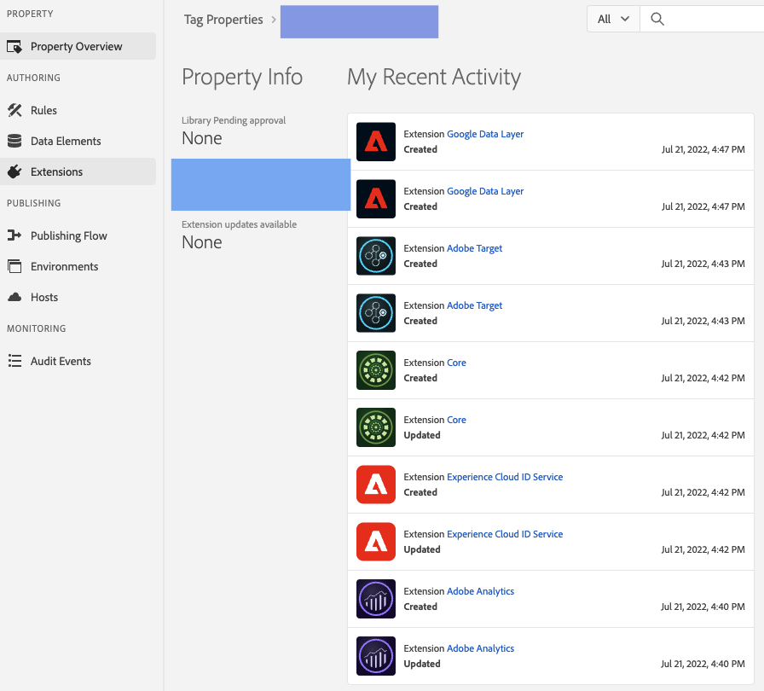The height and width of the screenshot is (691, 764).
Task: Open the updated Adobe Analytics link
Action: tap(480, 648)
